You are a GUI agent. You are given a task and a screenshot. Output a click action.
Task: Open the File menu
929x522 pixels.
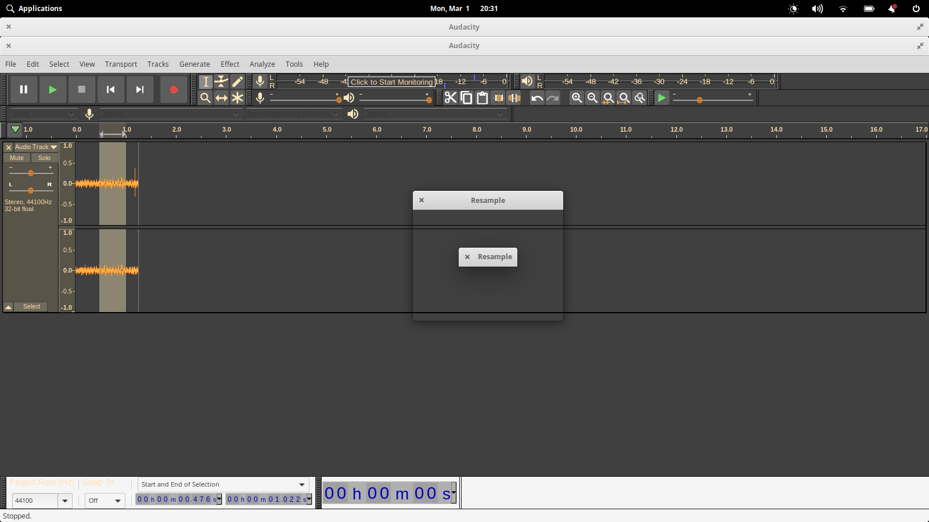coord(10,64)
